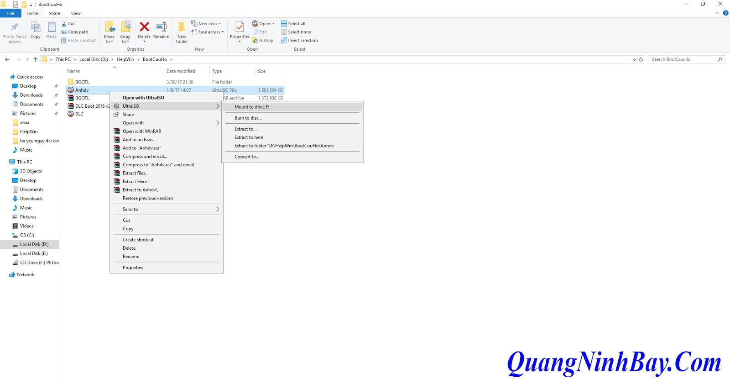Open the Move to ribbon button
The image size is (730, 384).
pos(109,32)
